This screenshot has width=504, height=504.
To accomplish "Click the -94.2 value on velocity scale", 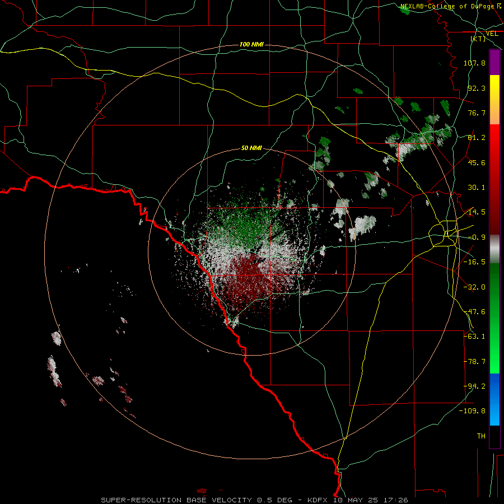I will tap(474, 386).
